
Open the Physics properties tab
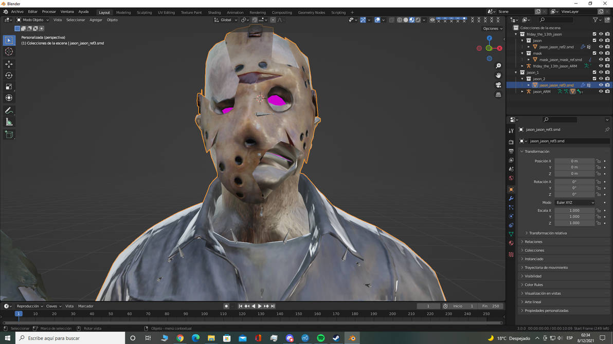point(511,216)
